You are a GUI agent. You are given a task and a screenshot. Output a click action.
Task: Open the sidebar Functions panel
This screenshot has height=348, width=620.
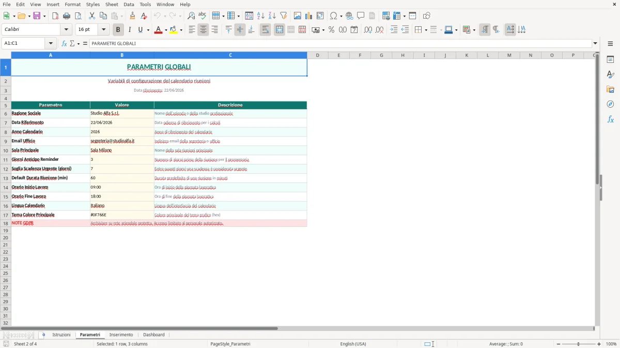[x=610, y=119]
